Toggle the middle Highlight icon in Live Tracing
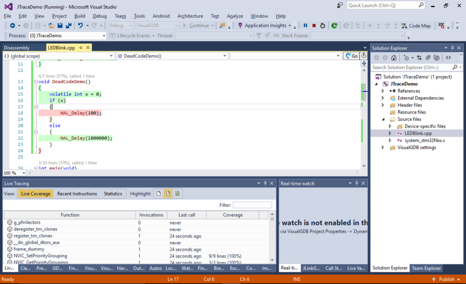Screen dimensions: 466x284 click(x=167, y=193)
